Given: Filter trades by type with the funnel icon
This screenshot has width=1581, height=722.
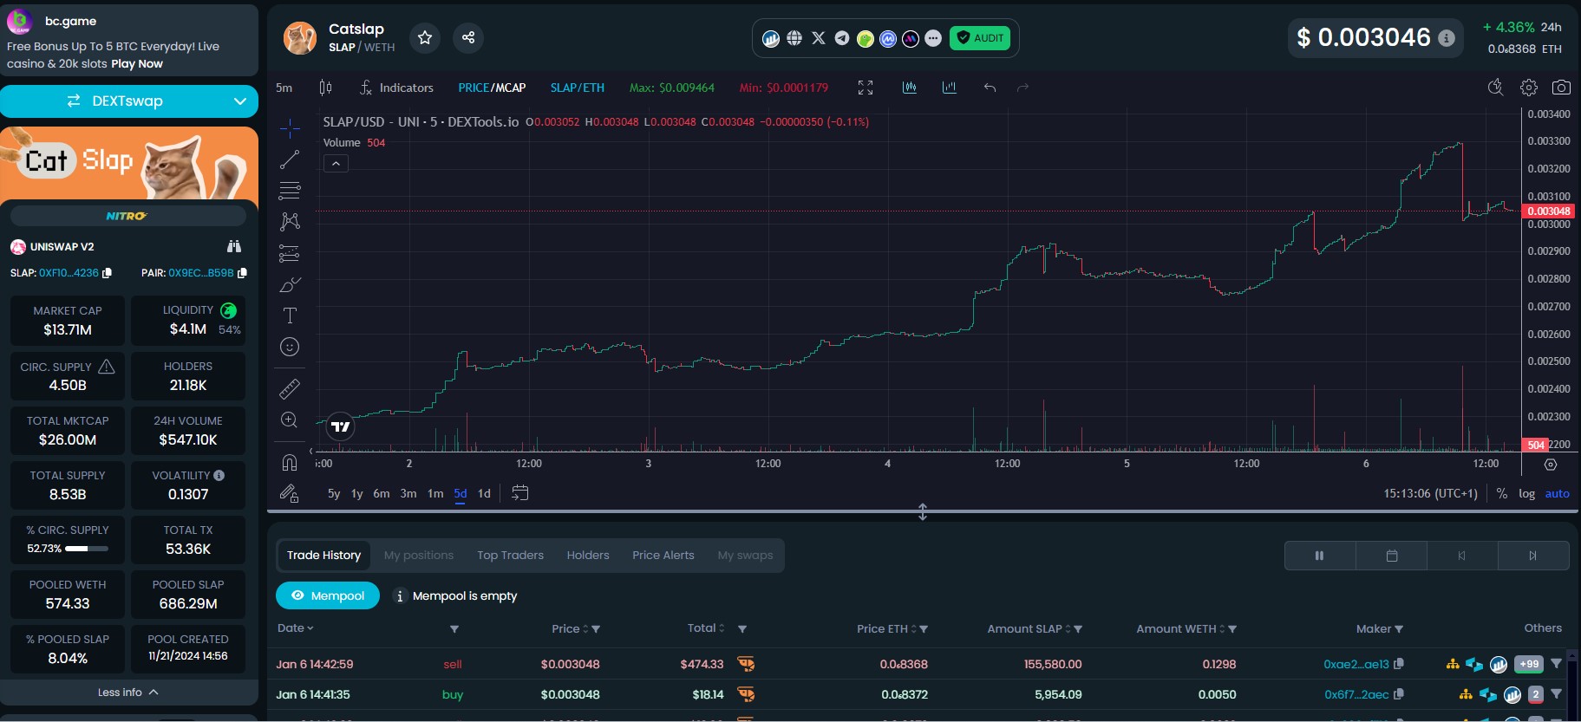Looking at the screenshot, I should (454, 629).
